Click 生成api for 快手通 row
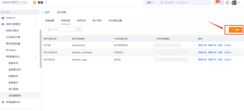The width and height of the screenshot is (244, 111). [228, 45]
